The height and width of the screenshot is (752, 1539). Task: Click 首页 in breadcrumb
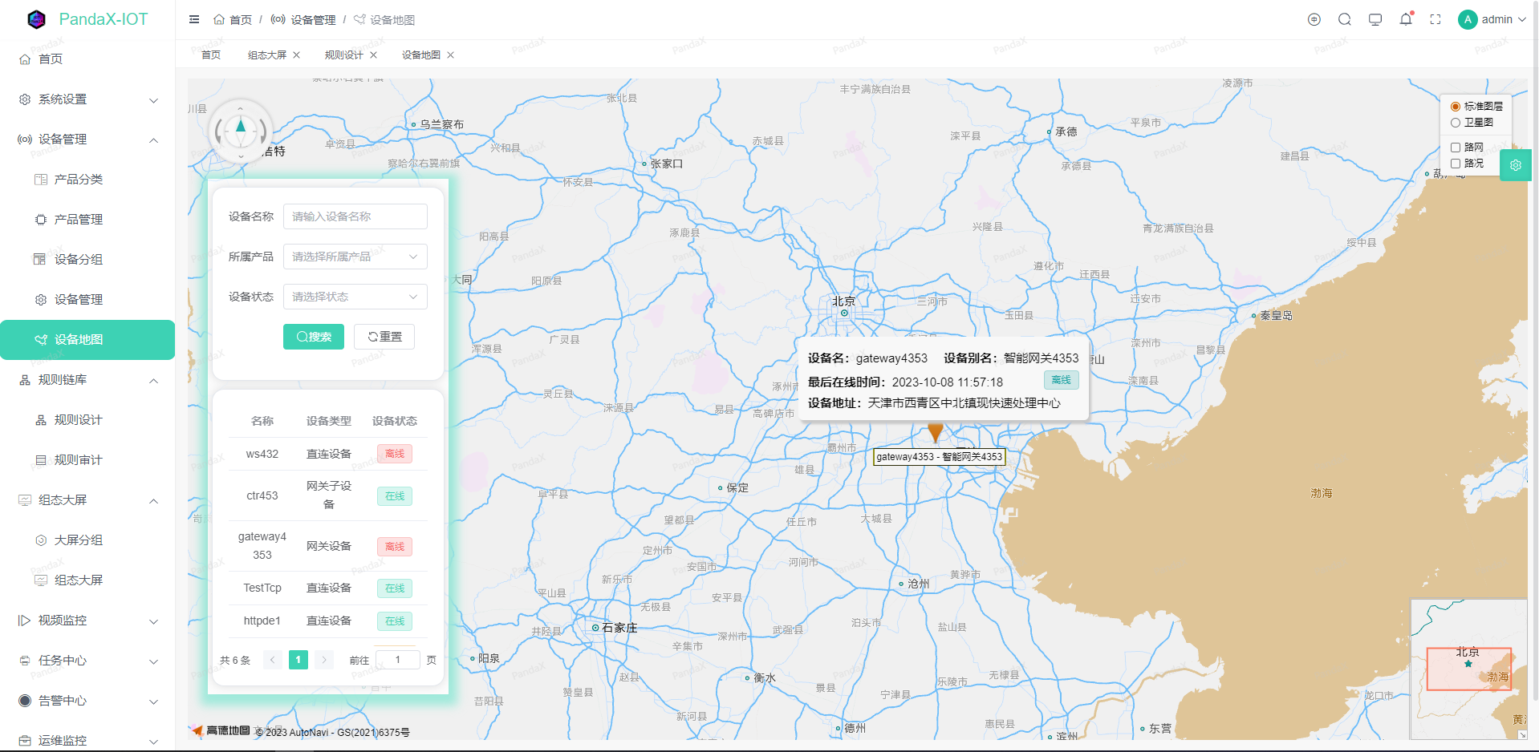click(x=233, y=19)
